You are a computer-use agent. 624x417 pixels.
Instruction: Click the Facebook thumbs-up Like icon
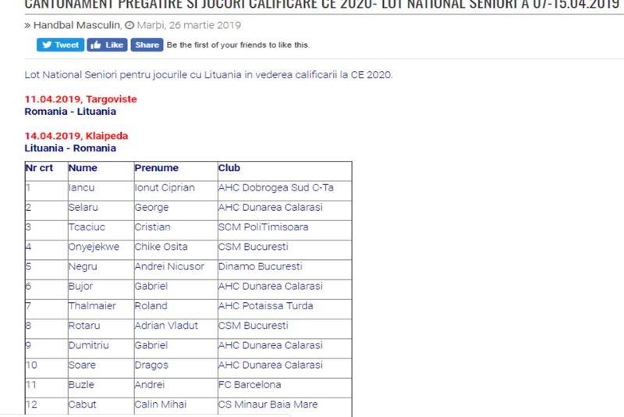click(x=95, y=45)
